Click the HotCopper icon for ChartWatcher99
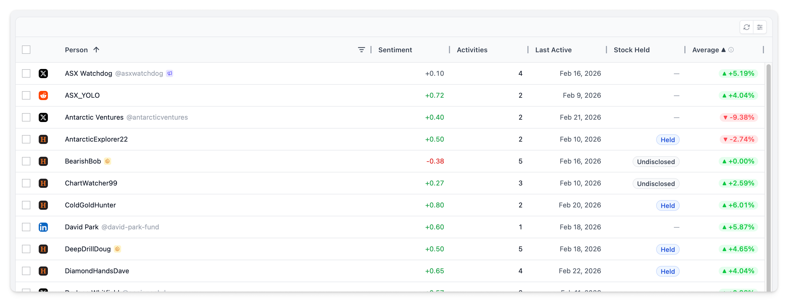 coord(43,183)
